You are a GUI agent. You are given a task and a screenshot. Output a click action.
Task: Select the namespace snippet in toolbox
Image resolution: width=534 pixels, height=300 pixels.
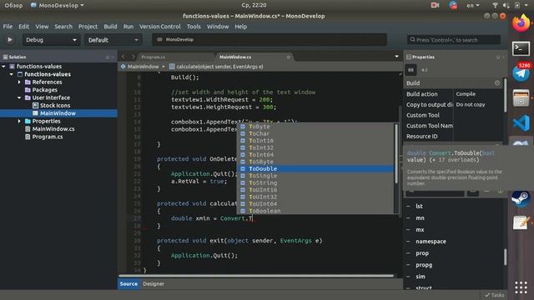click(x=431, y=242)
